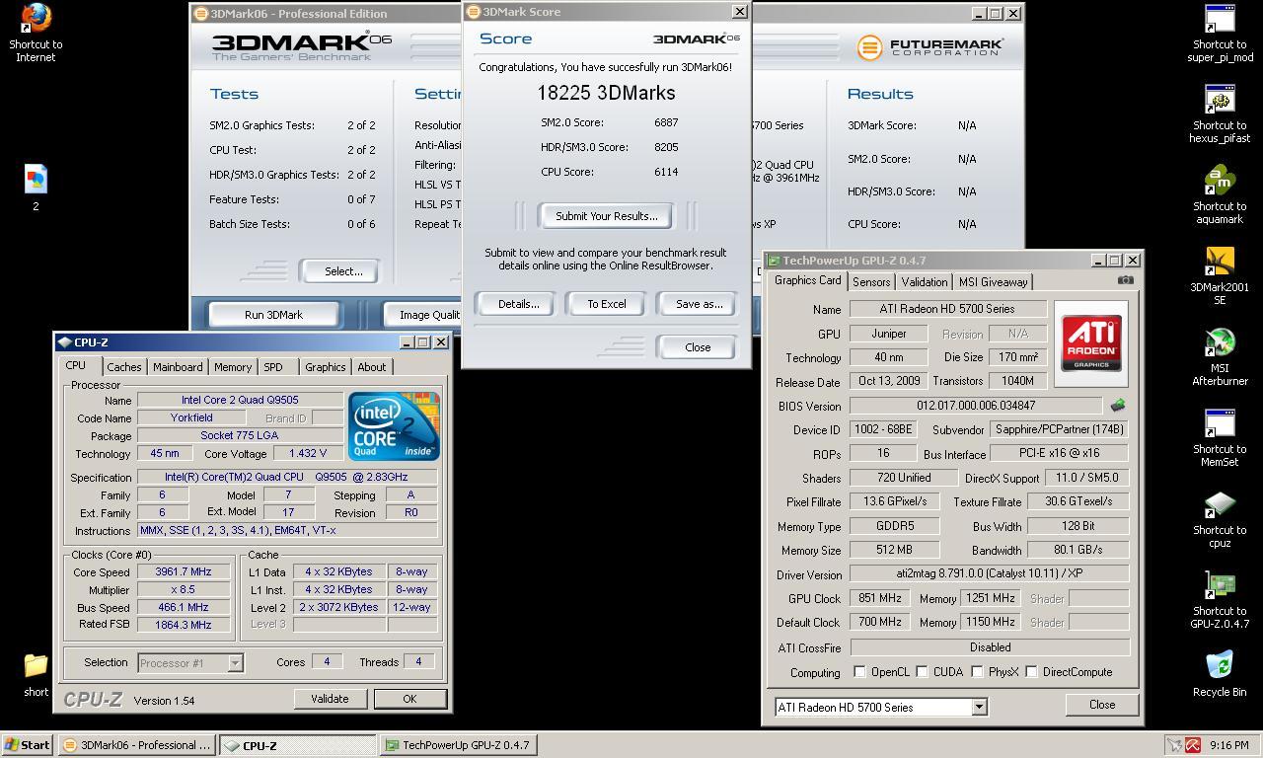Click Save as button in score dialog
The width and height of the screenshot is (1263, 758).
click(699, 304)
